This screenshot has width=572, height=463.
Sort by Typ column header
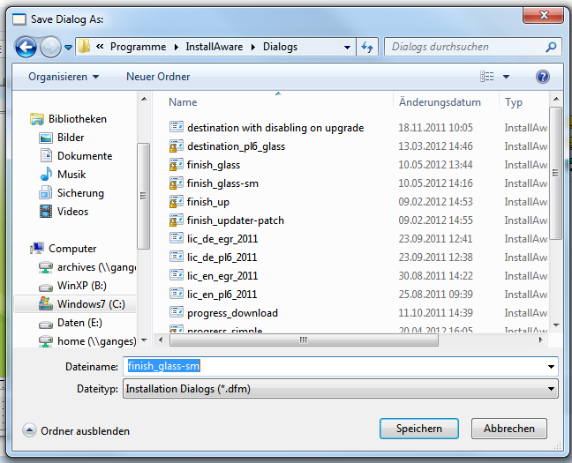pos(514,102)
